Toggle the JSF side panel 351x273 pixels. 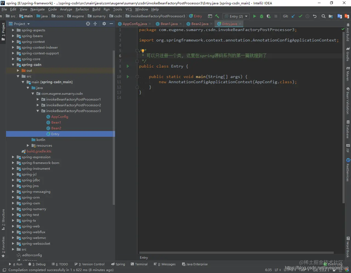pyautogui.click(x=348, y=148)
